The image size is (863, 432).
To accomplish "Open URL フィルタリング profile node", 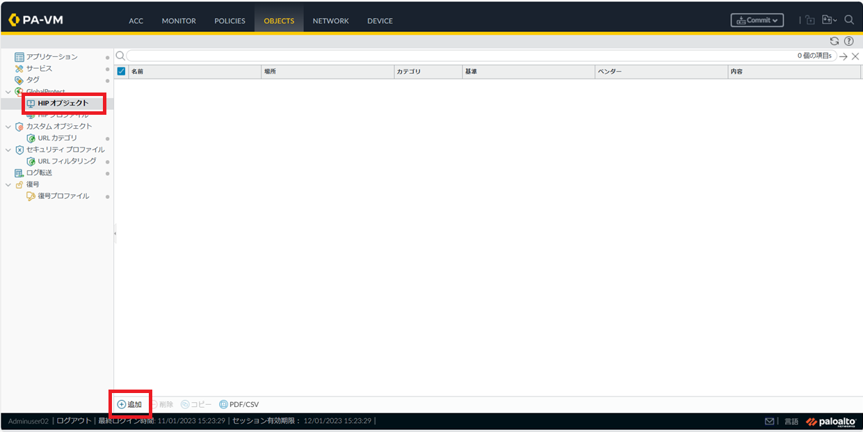I will [67, 161].
